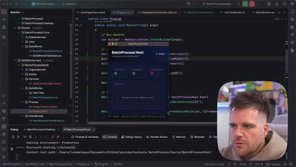Expand the Assets folder
296x167 pixels.
coord(23,74)
